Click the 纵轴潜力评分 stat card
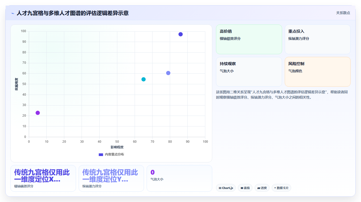Image resolution: width=361 pixels, height=202 pixels. 111,178
